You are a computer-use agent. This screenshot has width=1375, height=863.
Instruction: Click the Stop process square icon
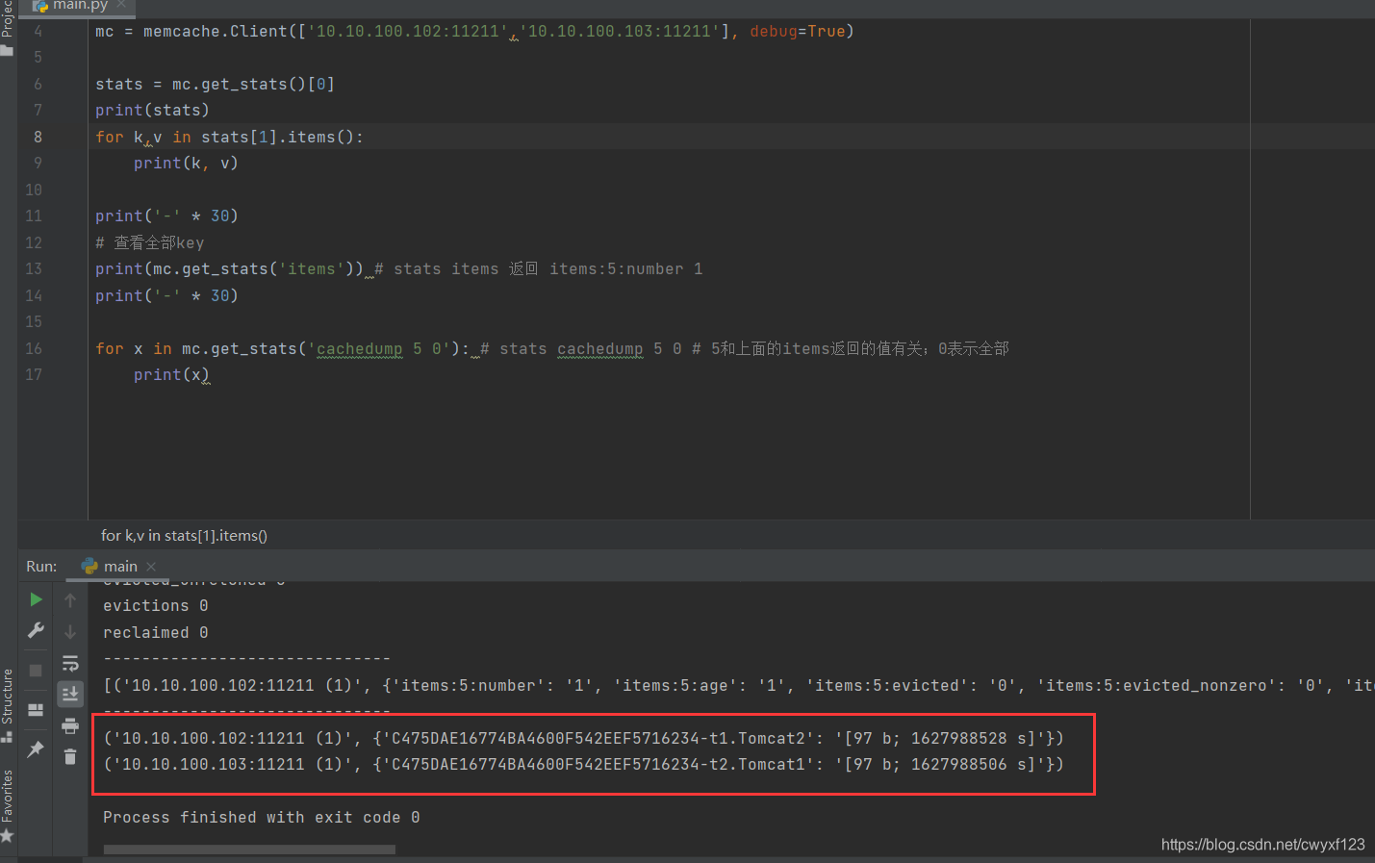click(x=36, y=671)
